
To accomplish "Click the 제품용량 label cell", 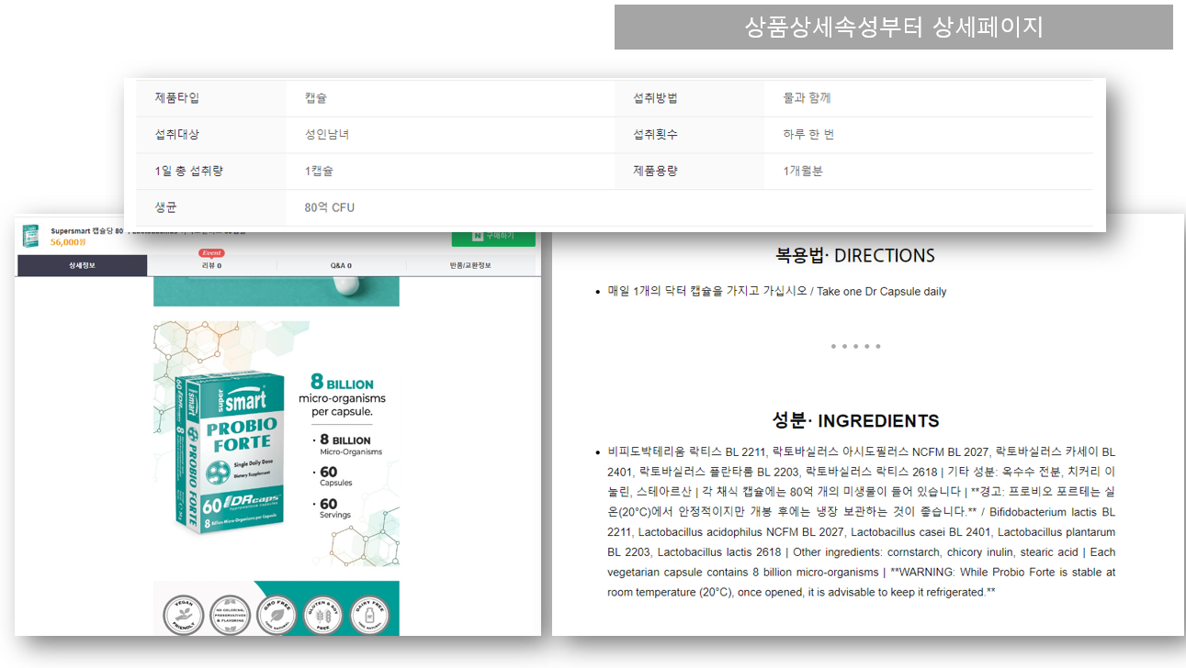I will [689, 172].
